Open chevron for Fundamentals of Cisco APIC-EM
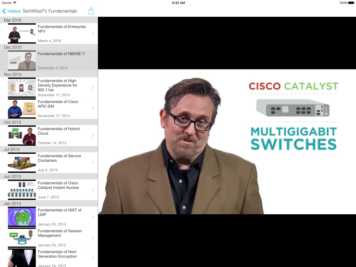The image size is (356, 267). coord(93,108)
